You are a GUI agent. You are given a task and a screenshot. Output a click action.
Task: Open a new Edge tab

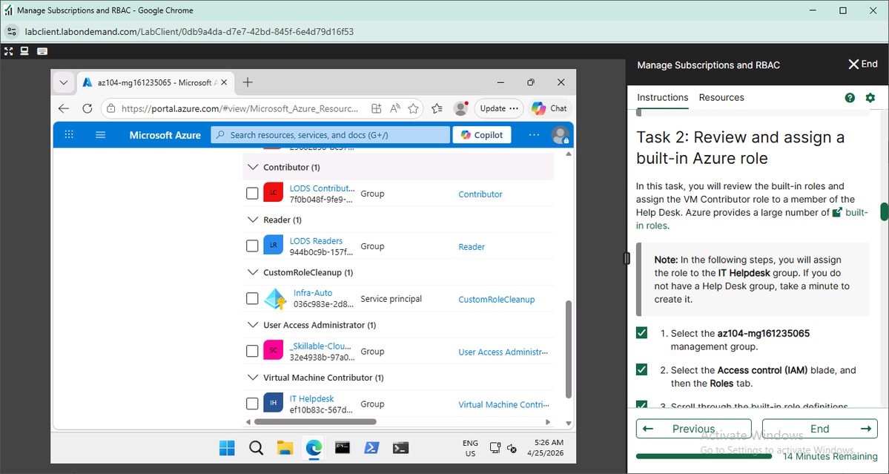click(247, 83)
